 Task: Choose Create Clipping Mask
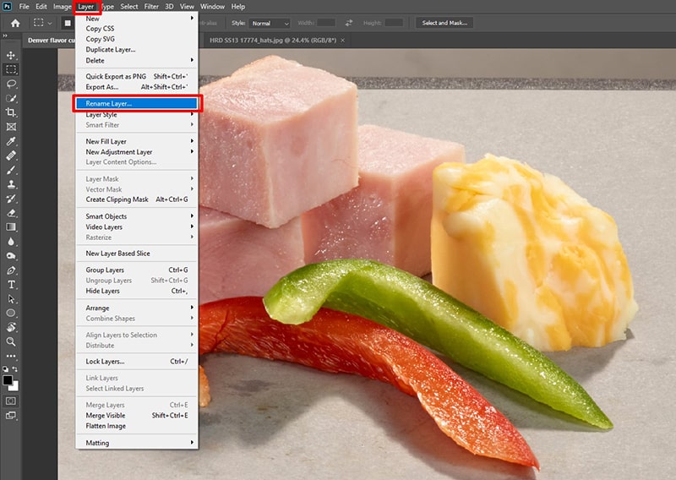click(x=137, y=199)
